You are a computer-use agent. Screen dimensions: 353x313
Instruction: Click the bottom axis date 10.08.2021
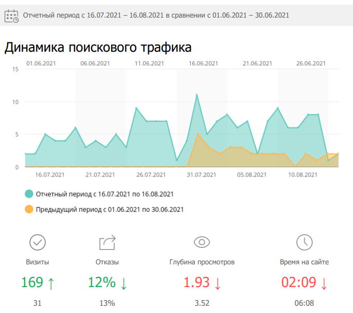tap(303, 175)
